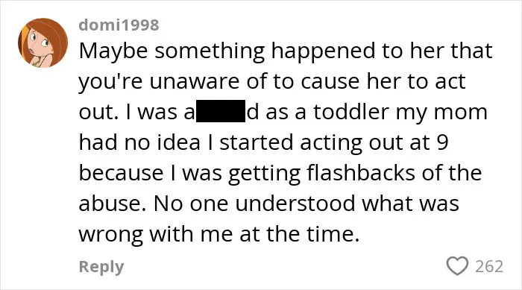The image size is (522, 290).
Task: Select the word "Maybe" starting the comment
Action: (x=113, y=51)
